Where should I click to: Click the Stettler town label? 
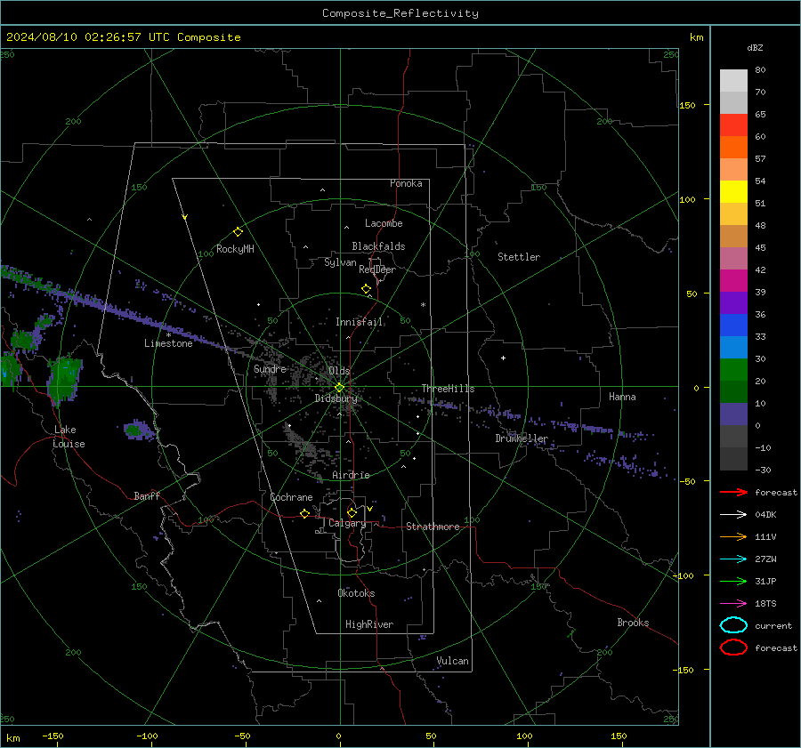[x=519, y=257]
